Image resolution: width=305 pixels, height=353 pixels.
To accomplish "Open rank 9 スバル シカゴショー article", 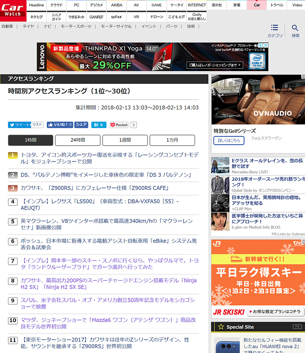I will click(x=108, y=303).
